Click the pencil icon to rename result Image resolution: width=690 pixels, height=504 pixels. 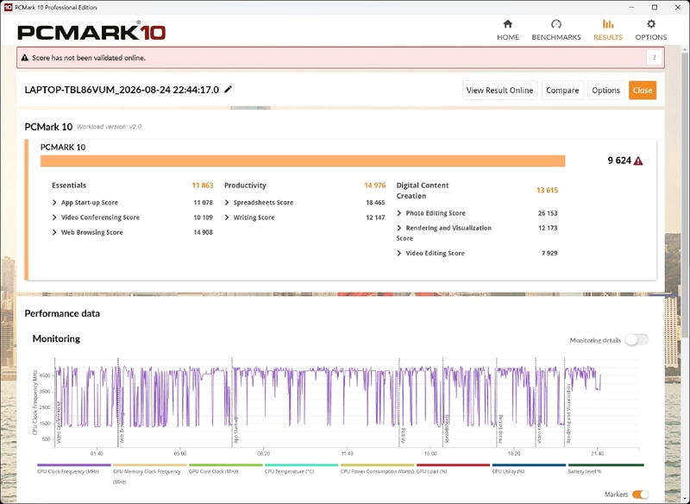coord(228,90)
